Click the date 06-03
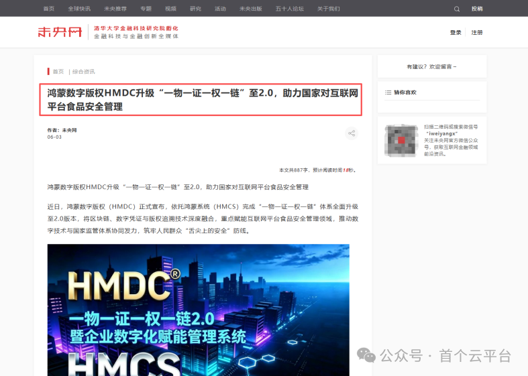The height and width of the screenshot is (376, 528). click(x=54, y=137)
